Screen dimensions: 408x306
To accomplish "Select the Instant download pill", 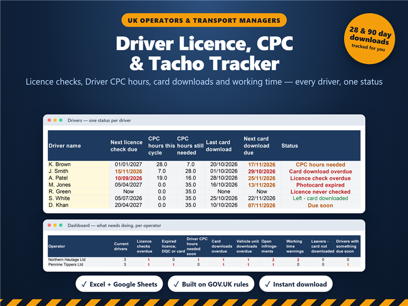I will 296,284.
